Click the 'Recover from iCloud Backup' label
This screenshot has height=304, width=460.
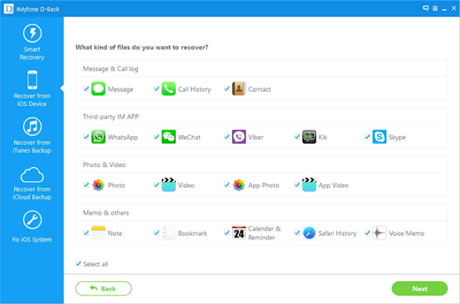pos(32,193)
